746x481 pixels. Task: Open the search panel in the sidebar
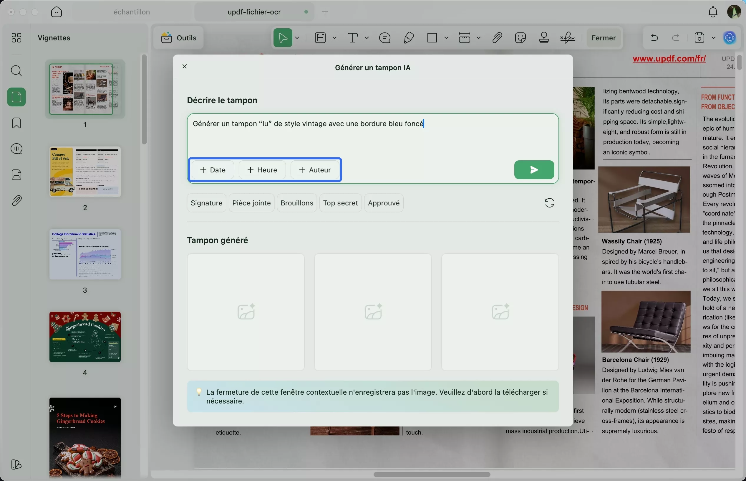coord(16,71)
